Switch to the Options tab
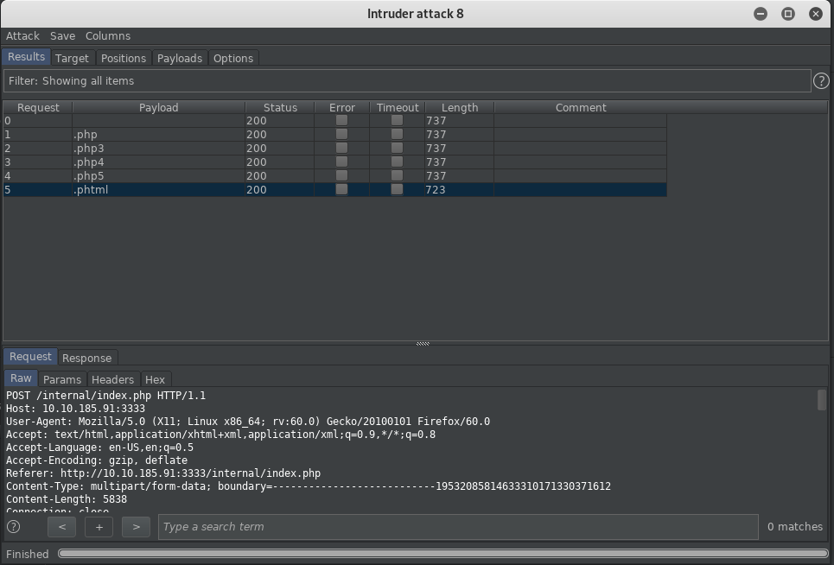Image resolution: width=834 pixels, height=565 pixels. [x=233, y=58]
